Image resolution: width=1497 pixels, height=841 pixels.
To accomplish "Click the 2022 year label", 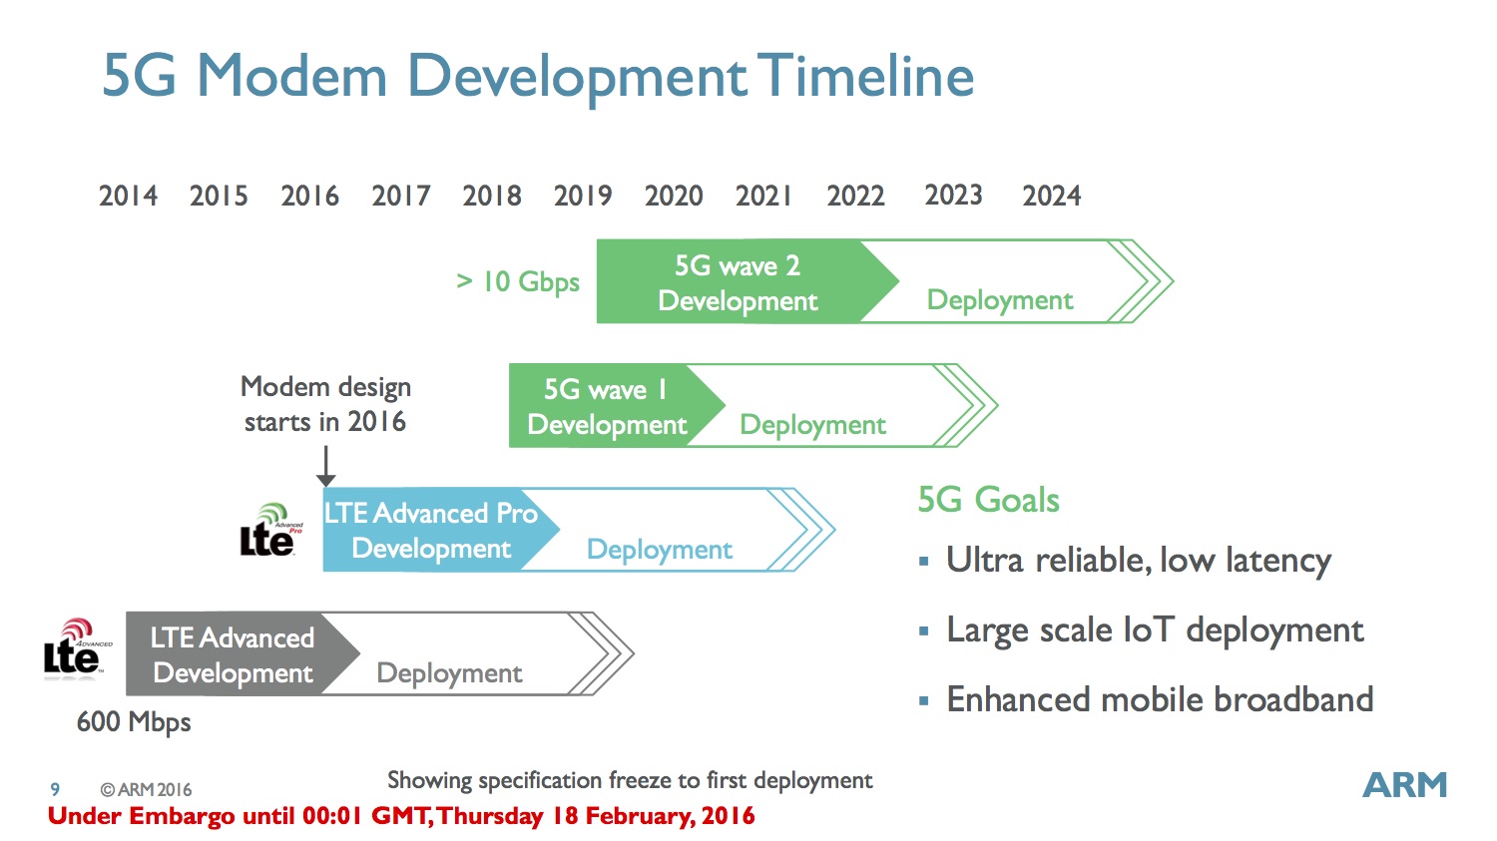I will pos(855,196).
